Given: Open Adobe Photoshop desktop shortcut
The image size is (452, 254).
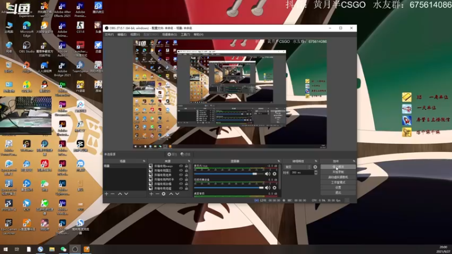Looking at the screenshot, I should [62, 227].
